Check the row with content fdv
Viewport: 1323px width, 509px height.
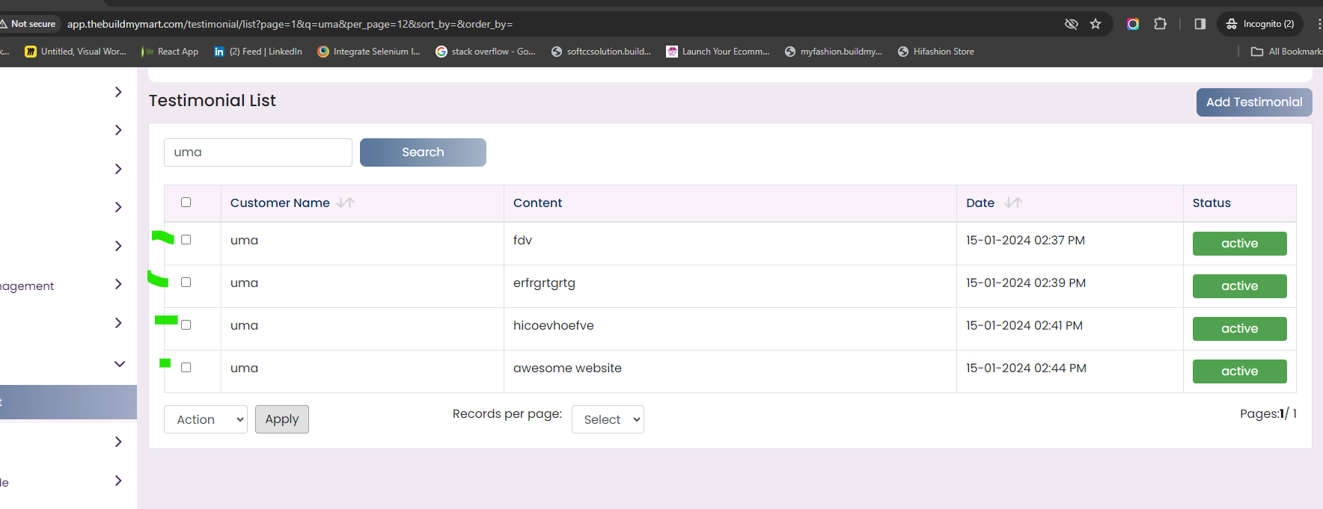coord(186,240)
